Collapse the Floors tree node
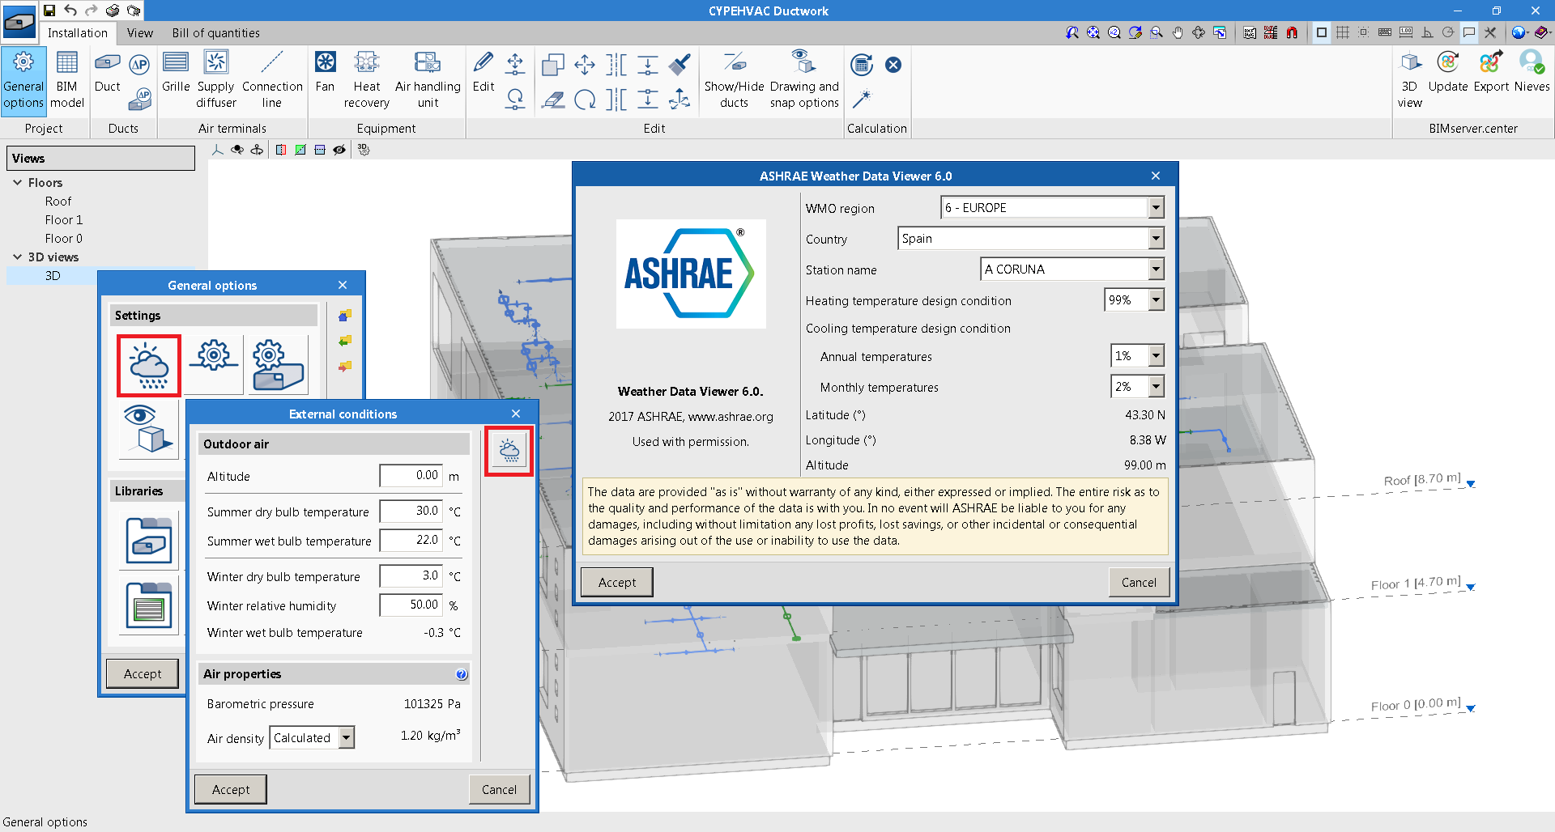 pyautogui.click(x=17, y=183)
